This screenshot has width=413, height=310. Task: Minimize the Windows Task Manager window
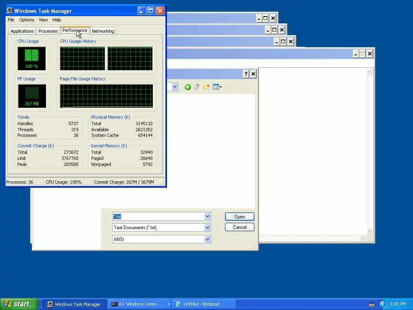tap(142, 11)
